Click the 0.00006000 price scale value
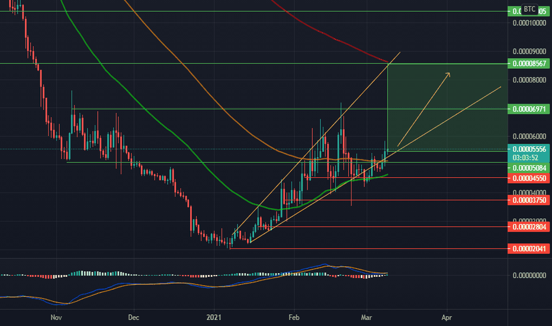 tap(529, 136)
